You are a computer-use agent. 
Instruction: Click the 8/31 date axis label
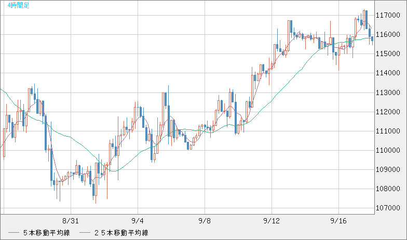[71, 221]
